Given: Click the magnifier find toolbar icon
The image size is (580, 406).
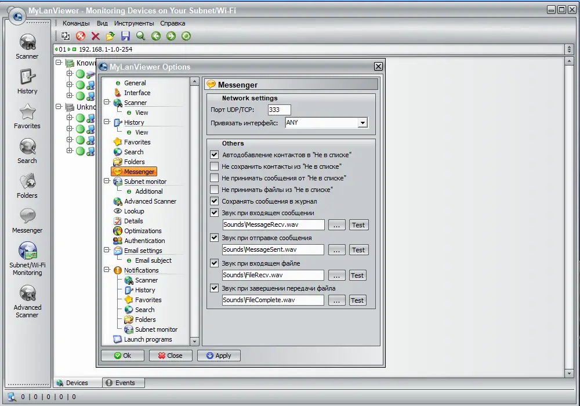Looking at the screenshot, I should [140, 36].
